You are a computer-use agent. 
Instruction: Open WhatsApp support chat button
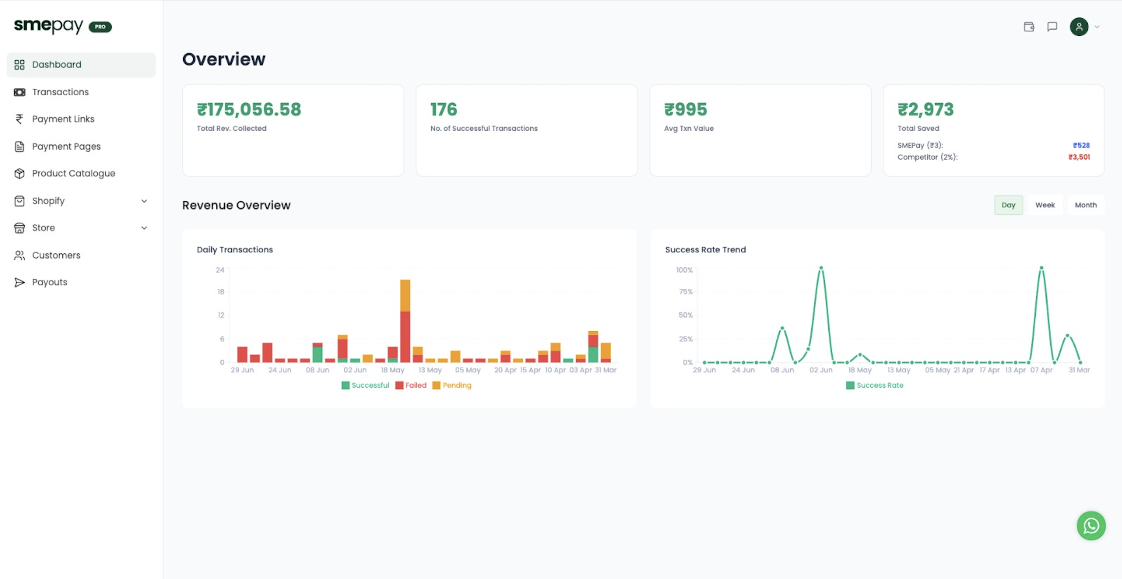coord(1090,525)
